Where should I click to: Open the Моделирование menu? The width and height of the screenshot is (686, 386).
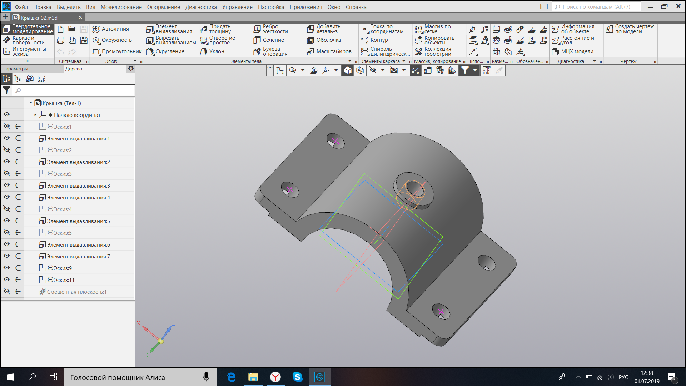pos(121,7)
